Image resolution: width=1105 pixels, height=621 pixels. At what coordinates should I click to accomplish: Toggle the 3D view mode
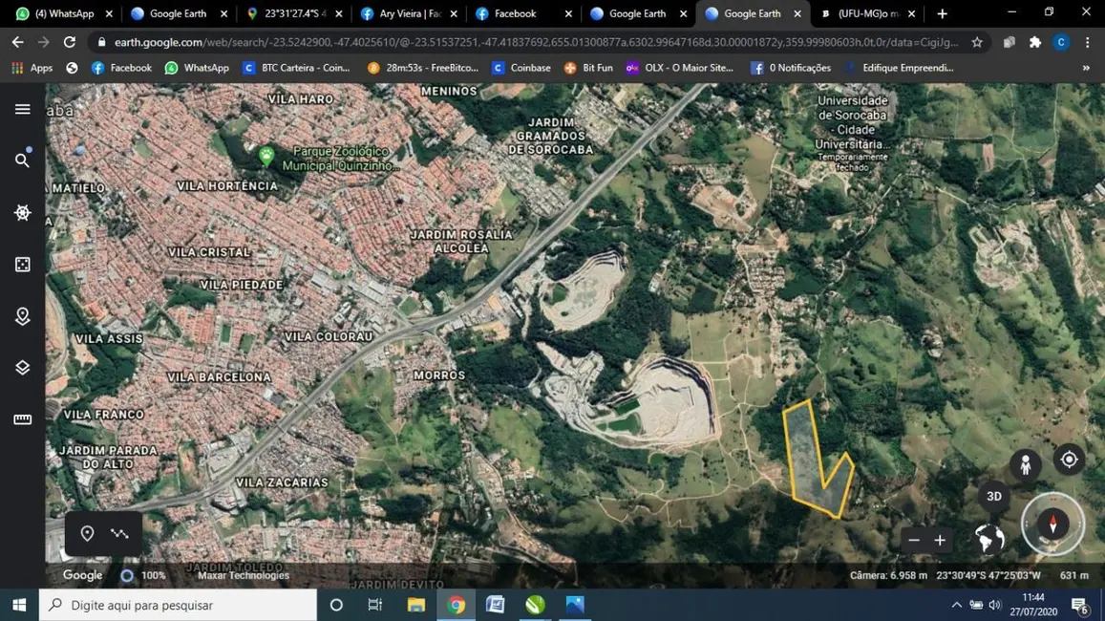pyautogui.click(x=993, y=496)
